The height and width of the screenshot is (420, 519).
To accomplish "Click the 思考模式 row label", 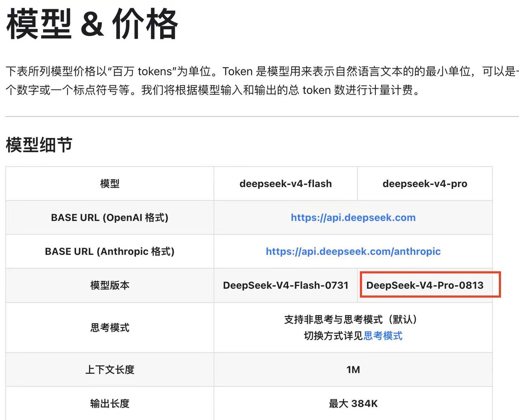I will pos(110,328).
